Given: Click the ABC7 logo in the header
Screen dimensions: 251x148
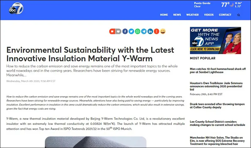Looking at the screenshot, I should [x=17, y=9].
